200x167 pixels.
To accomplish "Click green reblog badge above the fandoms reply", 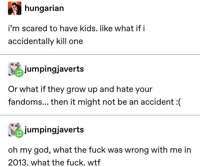I will point(19,73).
